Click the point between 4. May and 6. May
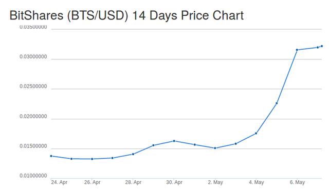The image size is (329, 193). (x=277, y=103)
